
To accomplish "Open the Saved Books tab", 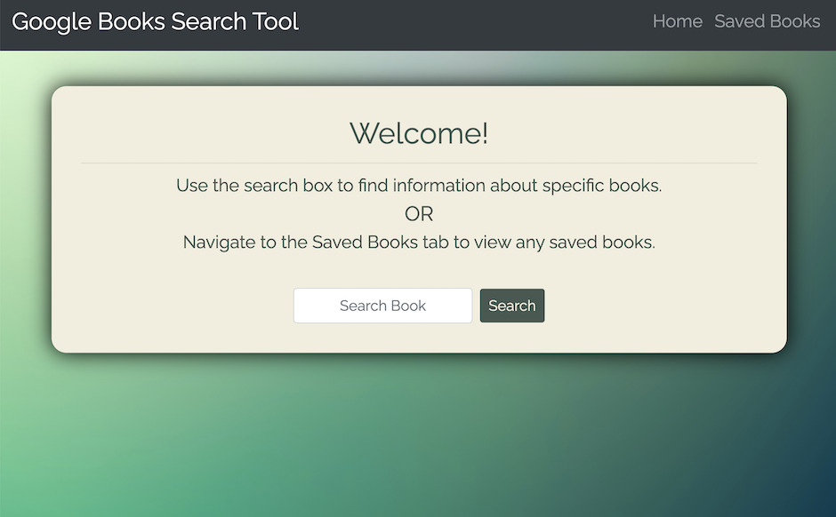I will pos(768,21).
